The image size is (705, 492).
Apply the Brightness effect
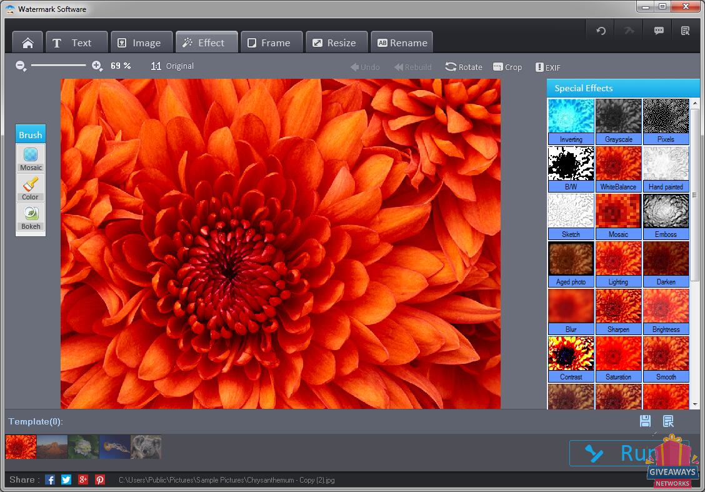tap(666, 312)
